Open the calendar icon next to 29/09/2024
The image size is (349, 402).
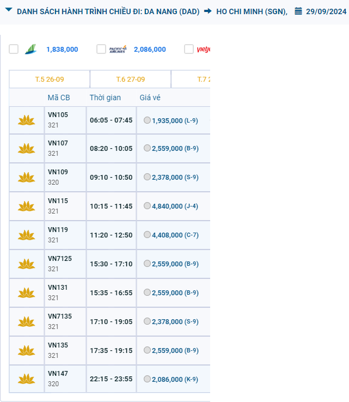[298, 11]
